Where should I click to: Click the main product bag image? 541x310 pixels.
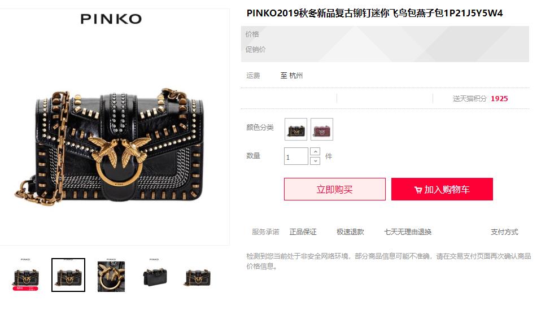[111, 145]
